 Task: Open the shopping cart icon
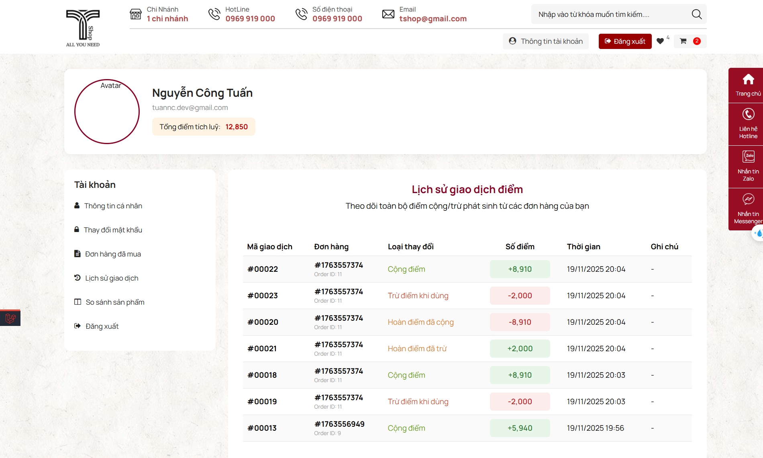pyautogui.click(x=683, y=41)
